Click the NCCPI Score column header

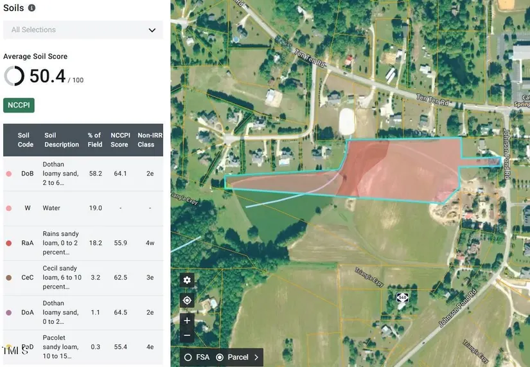119,140
